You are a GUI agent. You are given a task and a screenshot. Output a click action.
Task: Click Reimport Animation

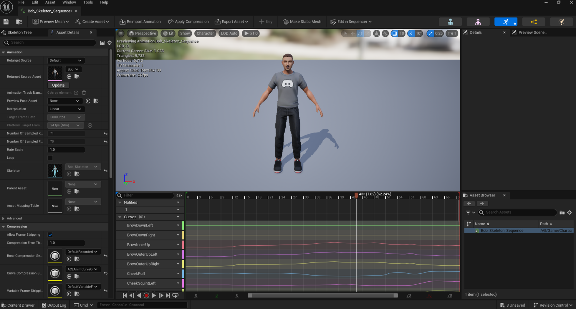click(x=140, y=22)
